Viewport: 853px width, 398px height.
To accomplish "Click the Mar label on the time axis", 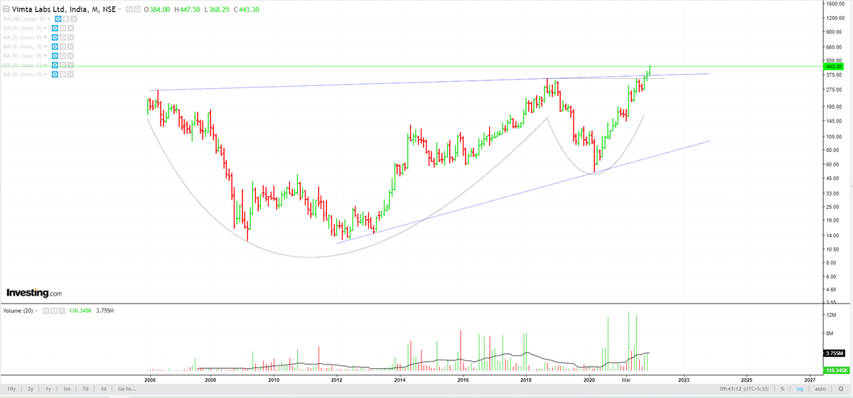I will (627, 380).
